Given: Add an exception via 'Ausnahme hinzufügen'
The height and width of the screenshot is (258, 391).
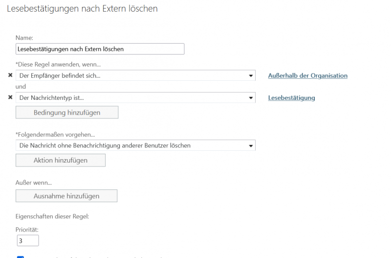Looking at the screenshot, I should [x=66, y=196].
